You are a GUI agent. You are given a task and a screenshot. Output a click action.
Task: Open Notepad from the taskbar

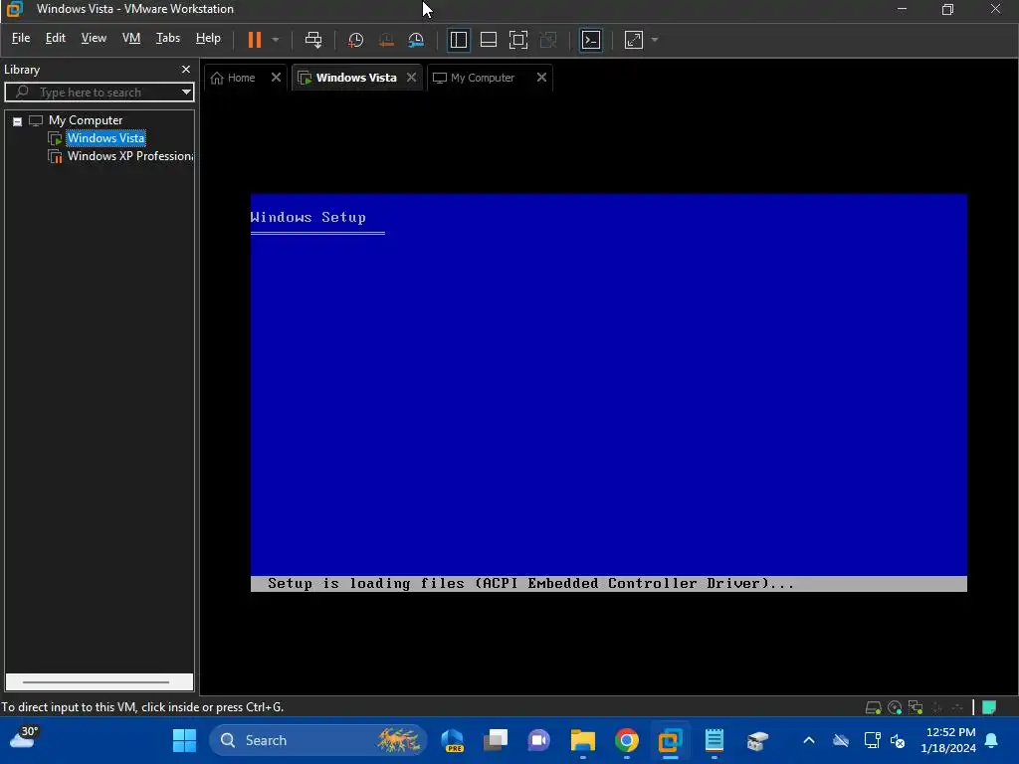[713, 740]
